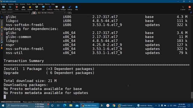The height and width of the screenshot is (108, 193).
Task: Open the Games toolbar icon
Action: click(x=23, y=8)
